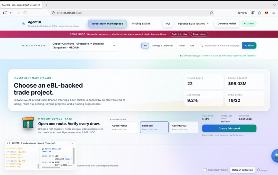Click the warning icon at 09:34:38 log line

pyautogui.click(x=20, y=161)
